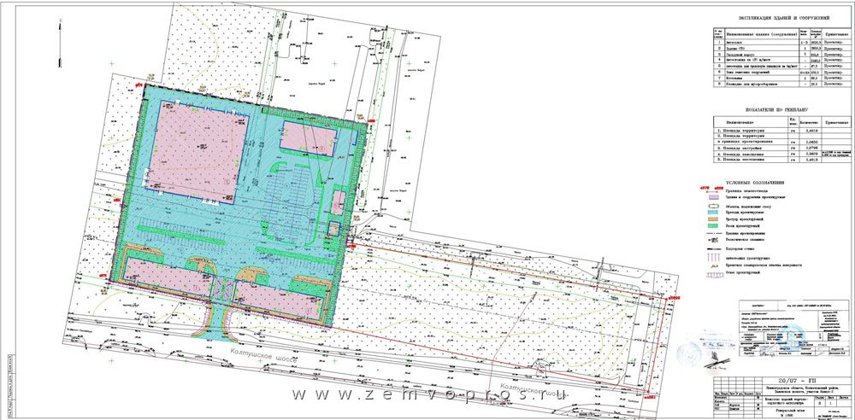The height and width of the screenshot is (420, 855).
Task: Click the lower-left long pink building
Action: coord(164,272)
